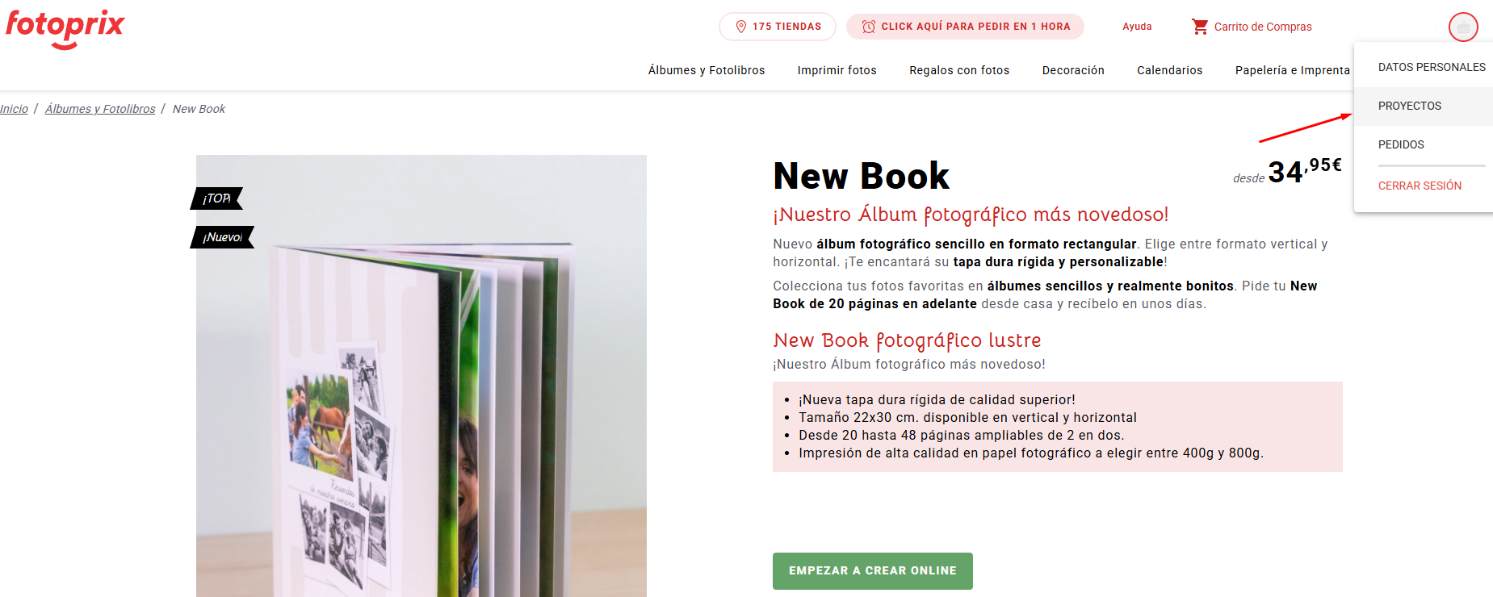The height and width of the screenshot is (597, 1493).
Task: Open the user account avatar icon
Action: [x=1463, y=27]
